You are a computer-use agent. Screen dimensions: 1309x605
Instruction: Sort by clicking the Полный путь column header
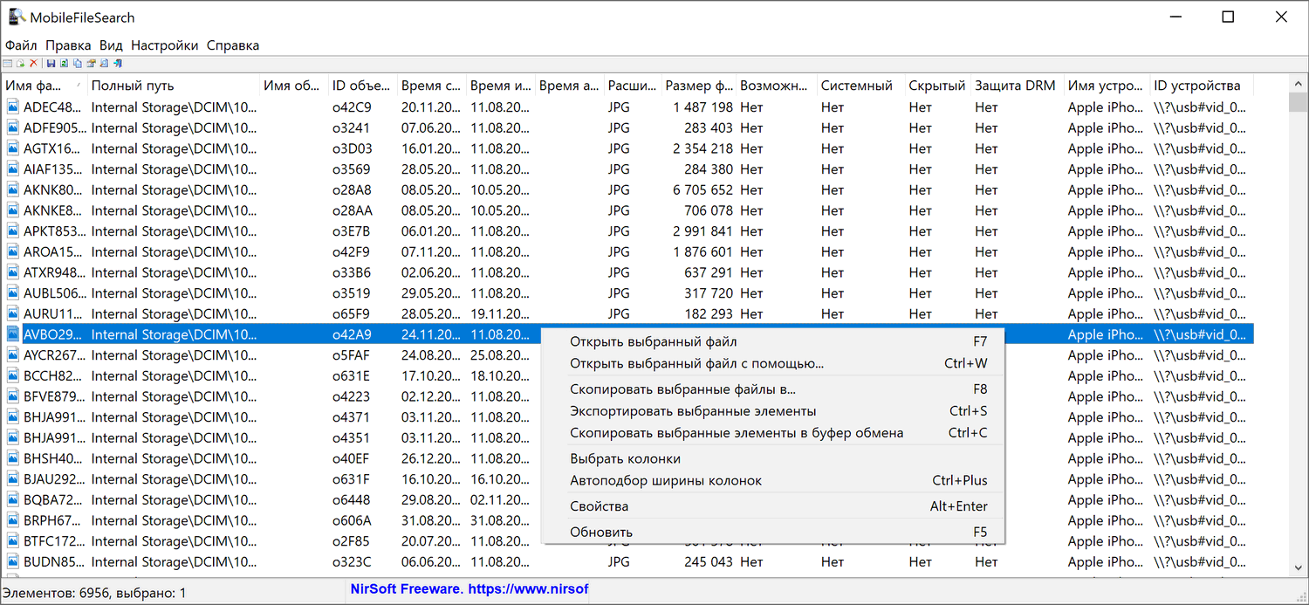click(175, 85)
